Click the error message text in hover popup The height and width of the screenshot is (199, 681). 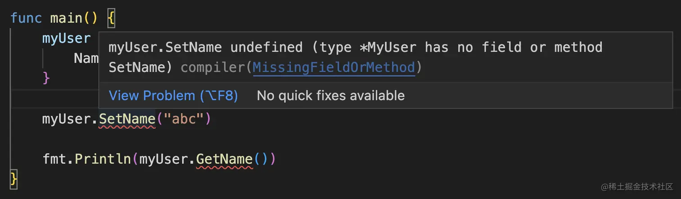[355, 57]
